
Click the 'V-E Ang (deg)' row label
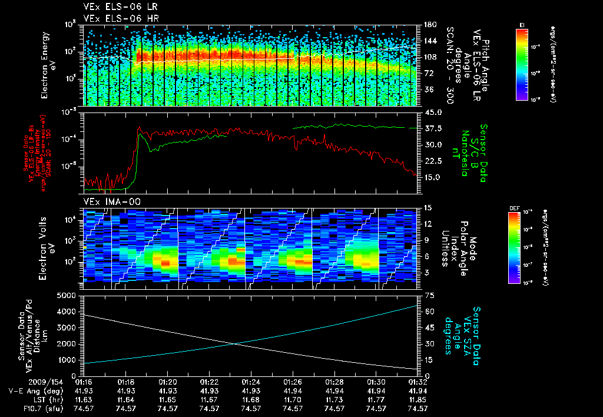point(36,391)
